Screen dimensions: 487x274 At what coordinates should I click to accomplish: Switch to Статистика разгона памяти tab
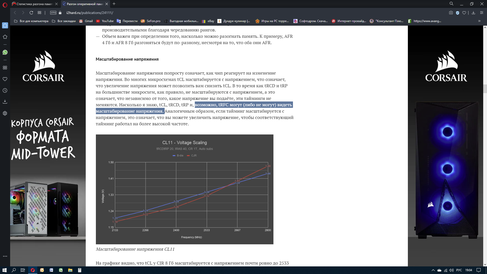[x=34, y=4]
